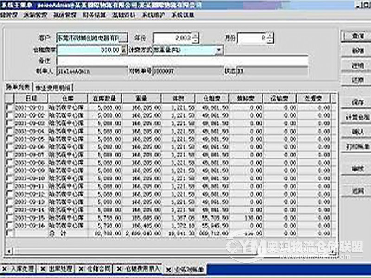Click into the 仓租费率 rate input field
The image size is (371, 278).
click(89, 50)
